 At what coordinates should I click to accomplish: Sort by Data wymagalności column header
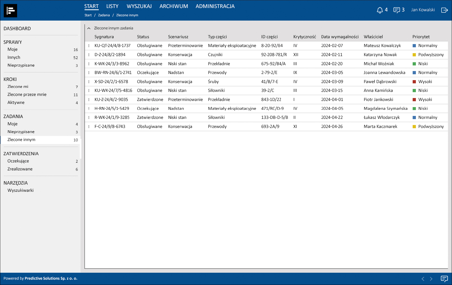click(340, 37)
